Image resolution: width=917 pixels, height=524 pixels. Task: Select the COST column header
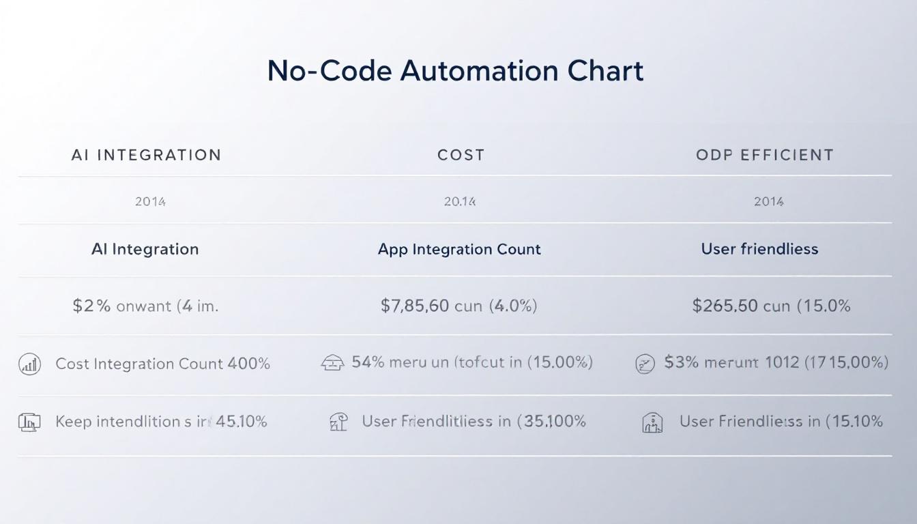pos(461,155)
